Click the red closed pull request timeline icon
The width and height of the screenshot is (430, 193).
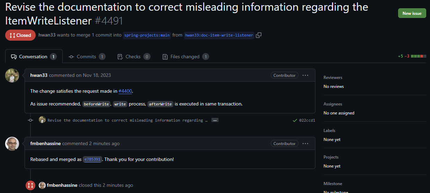(x=30, y=185)
